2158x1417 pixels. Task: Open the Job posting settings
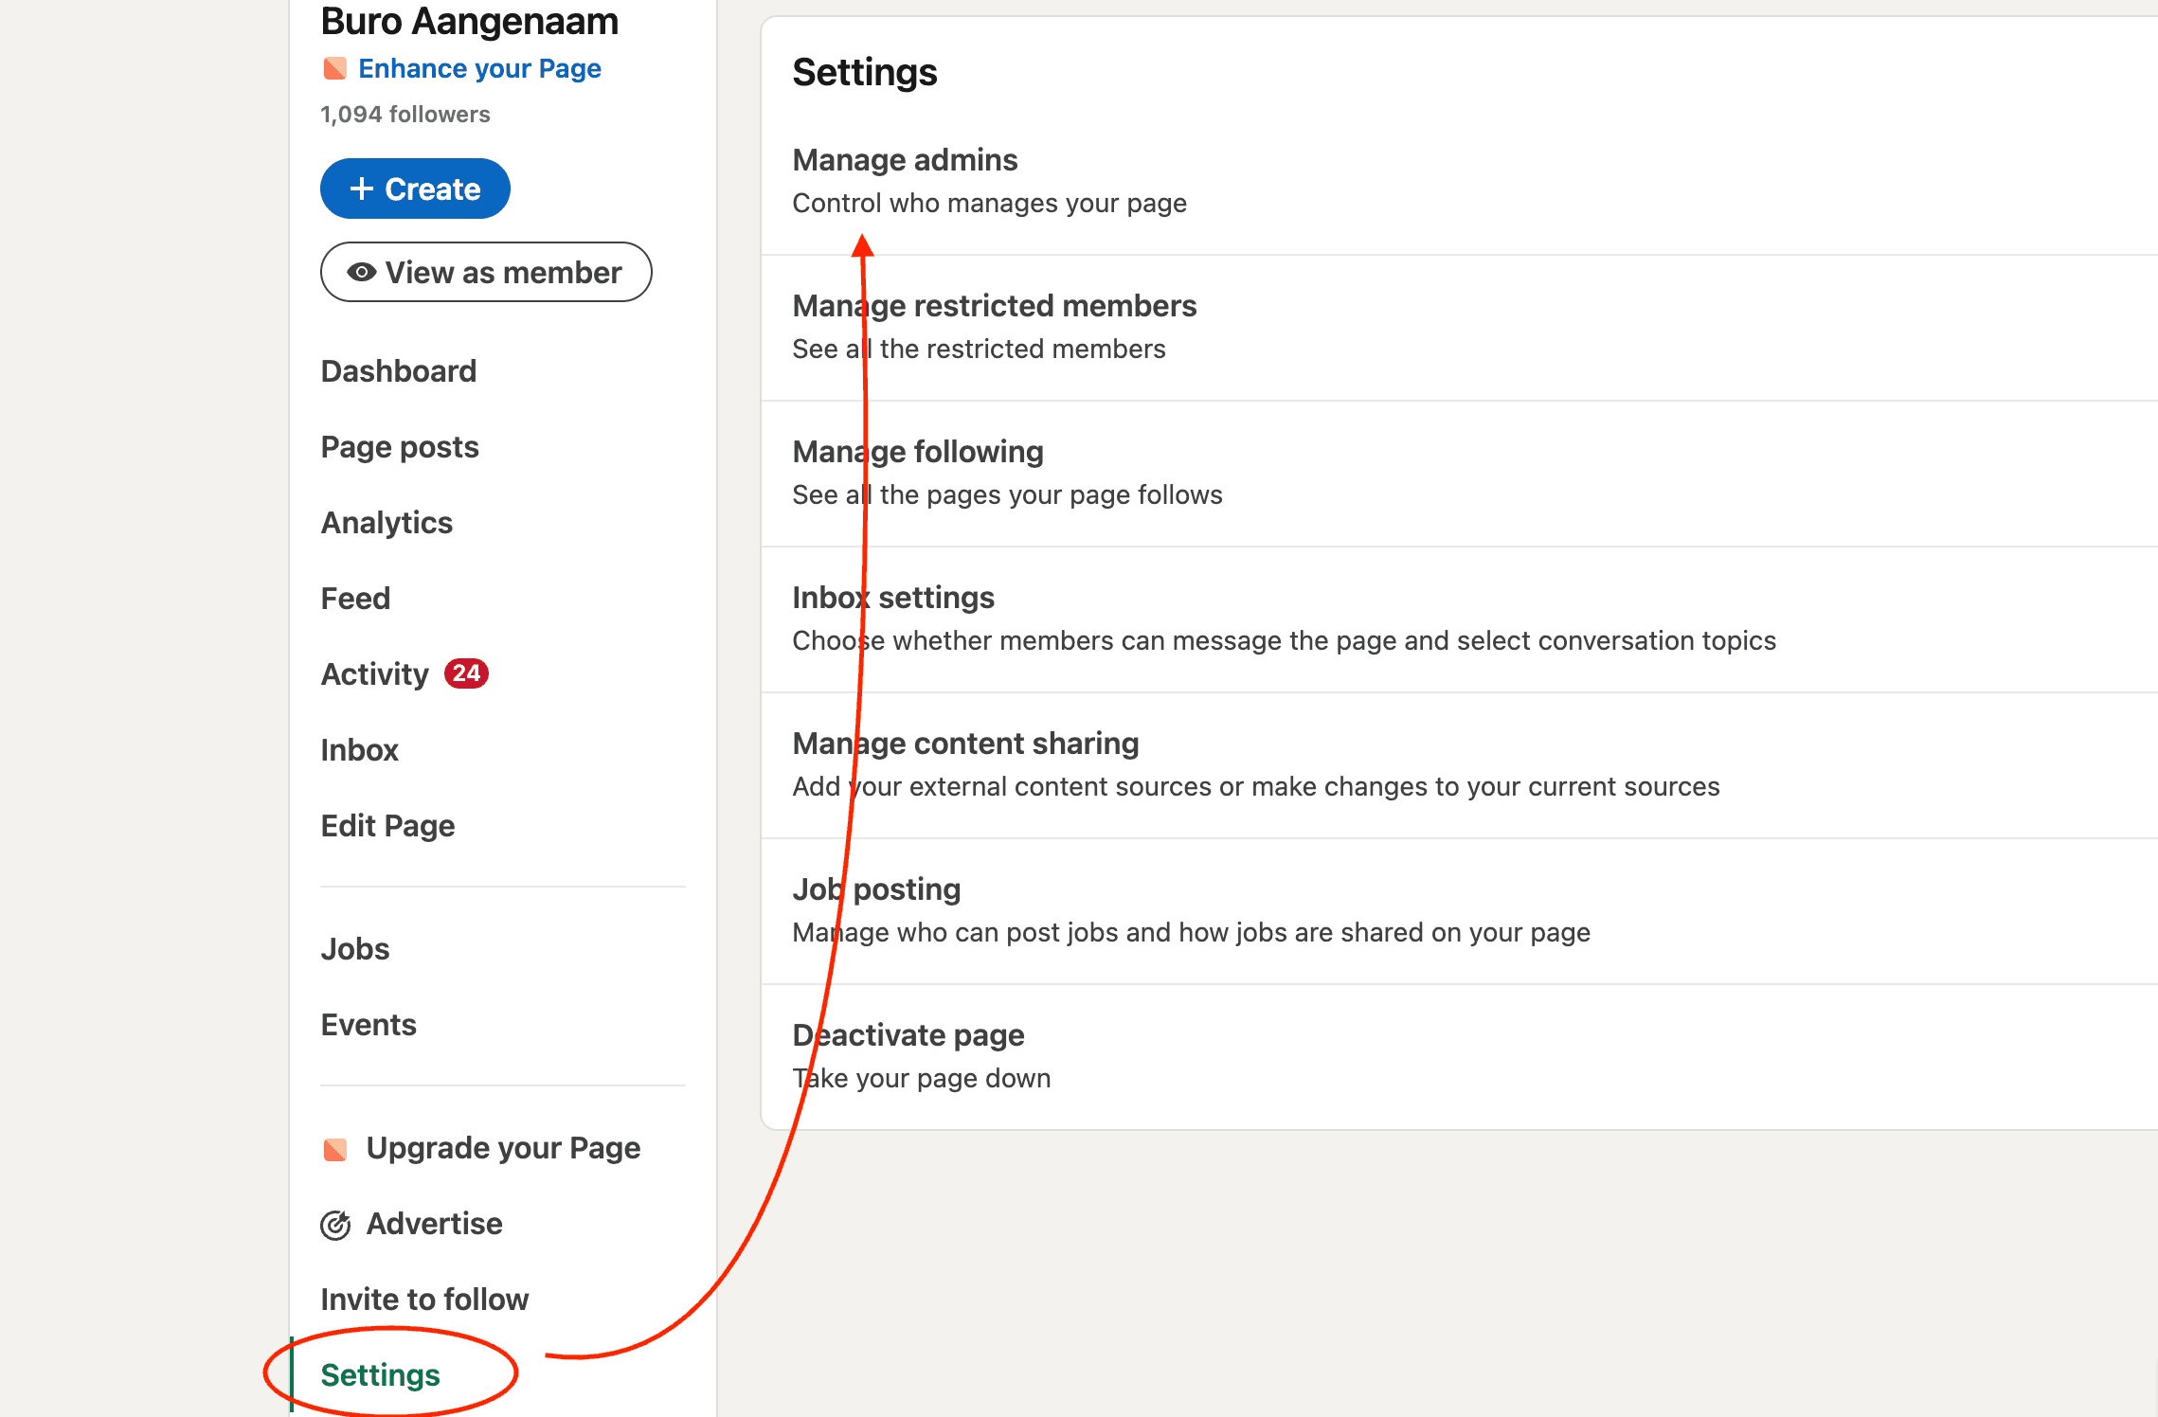[x=1459, y=911]
